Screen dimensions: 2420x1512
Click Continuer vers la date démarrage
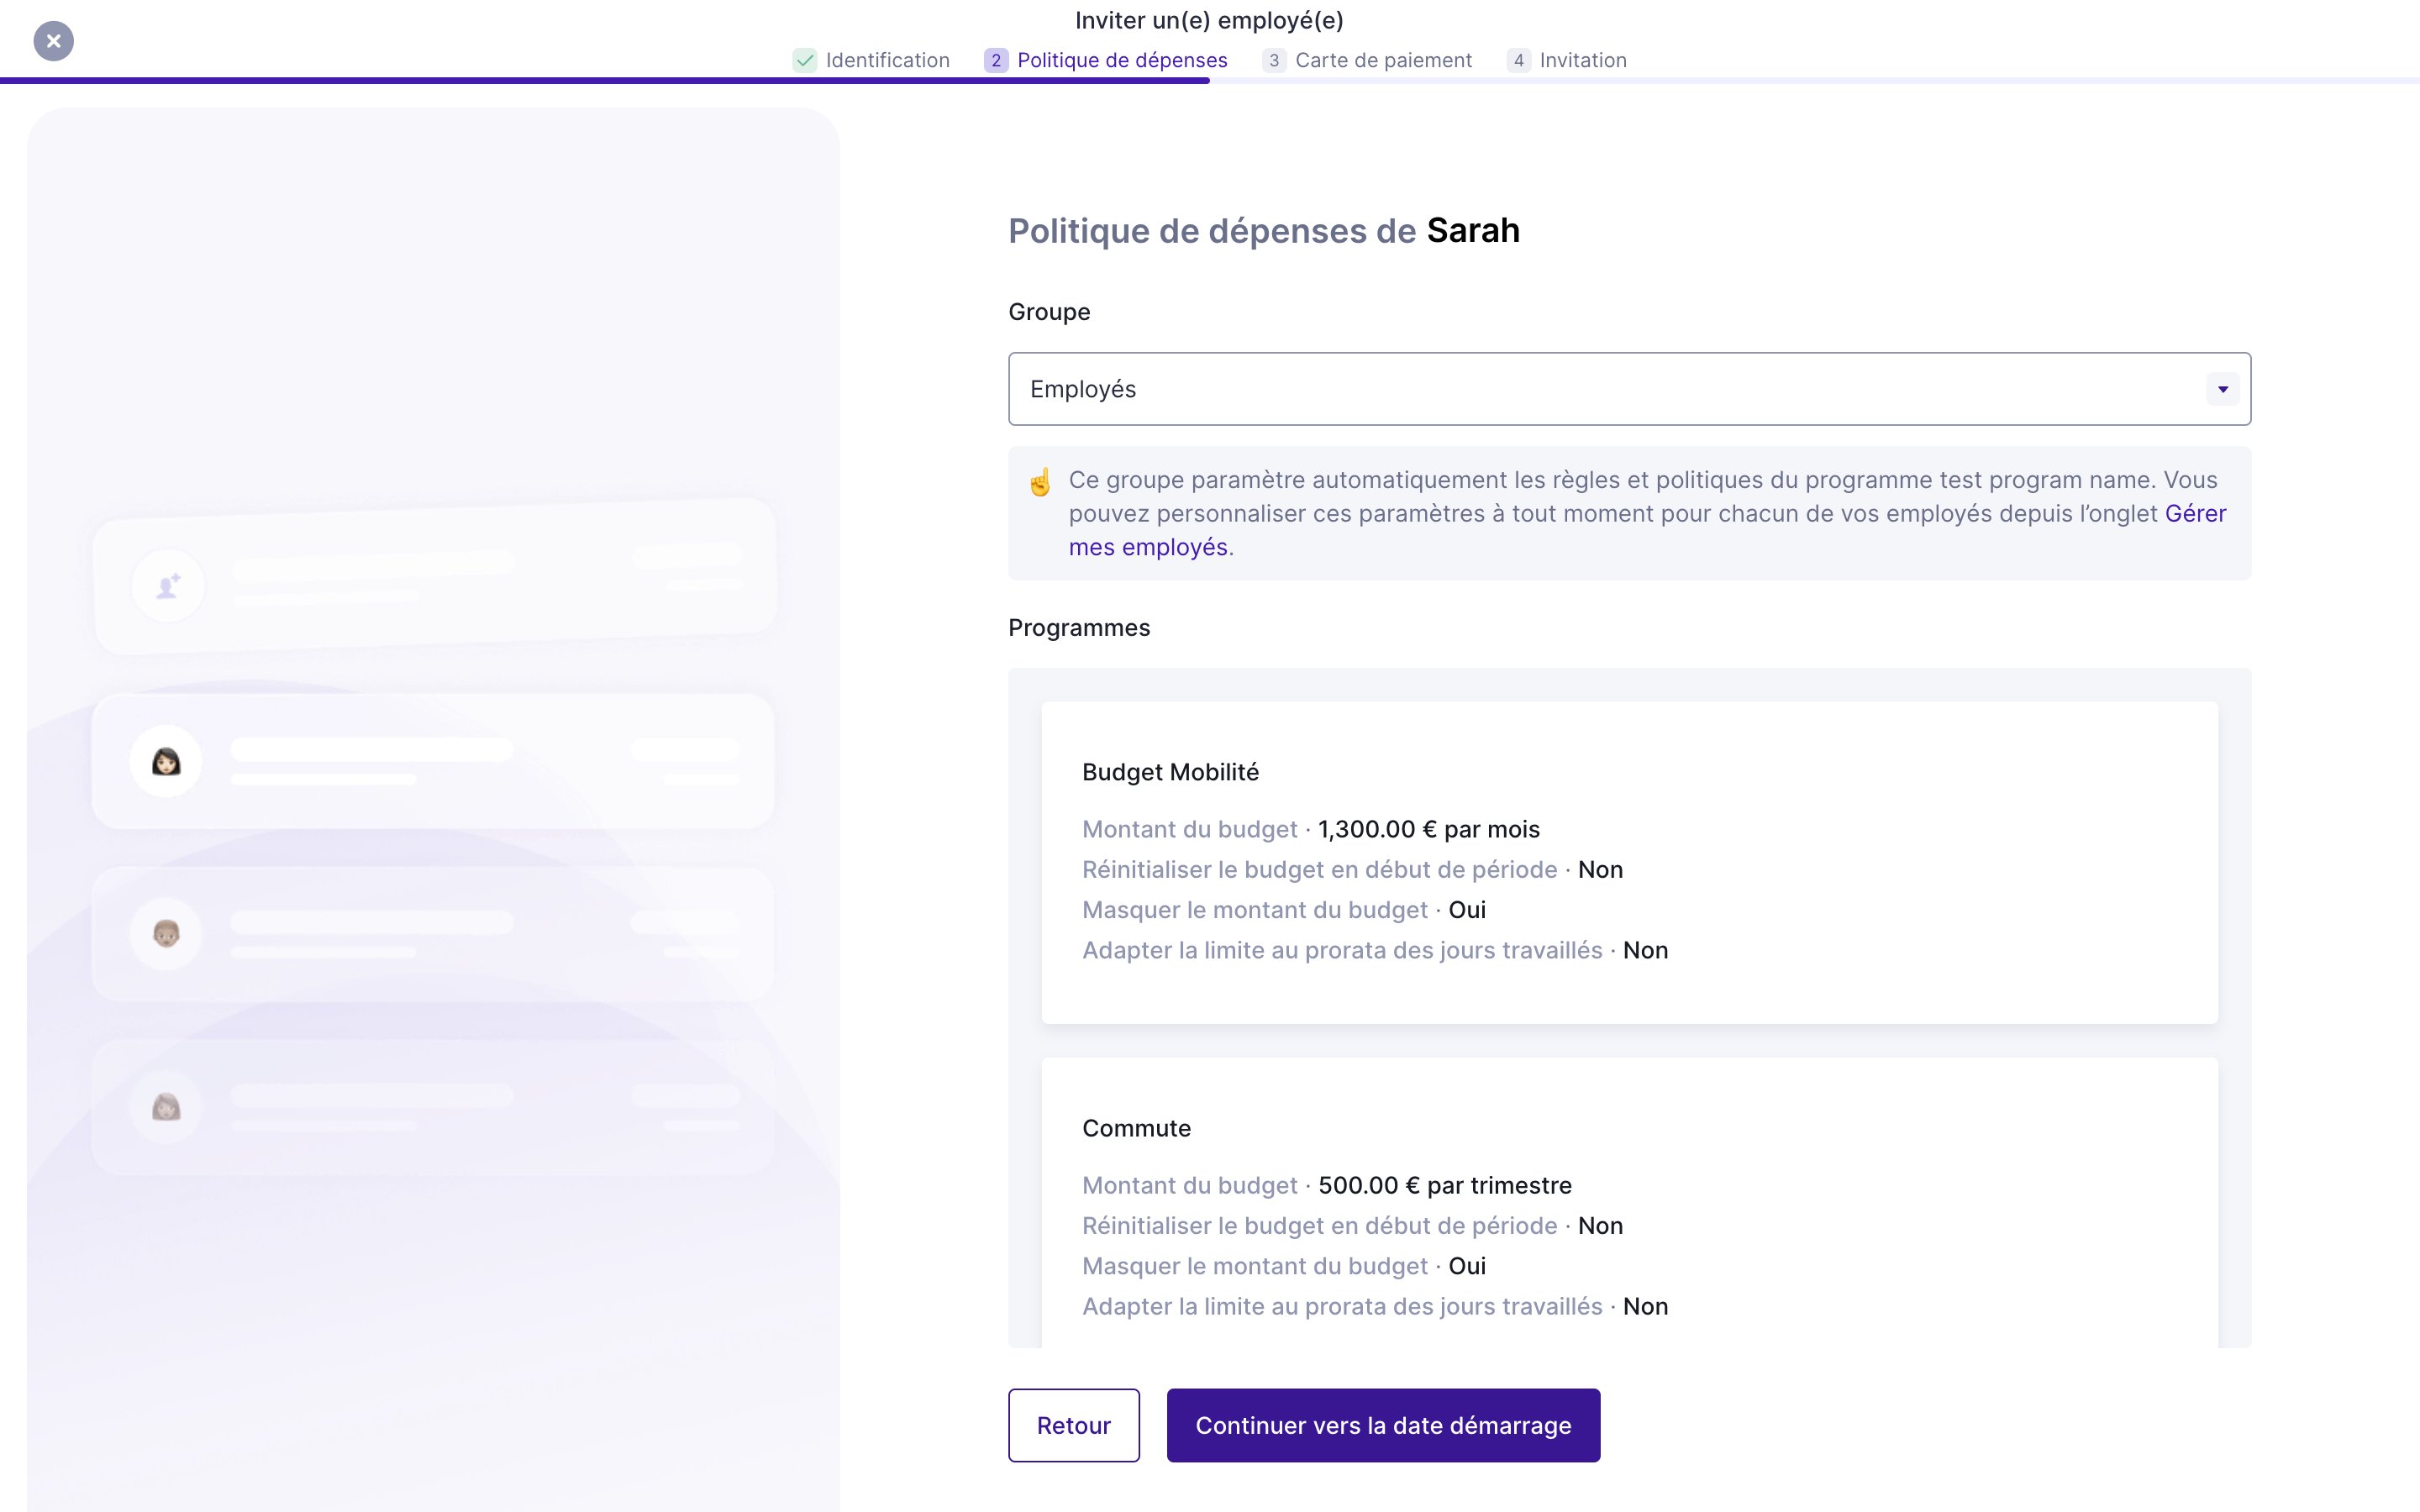point(1383,1425)
